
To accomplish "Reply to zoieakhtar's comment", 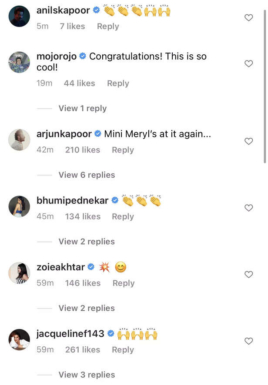I will 124,283.
